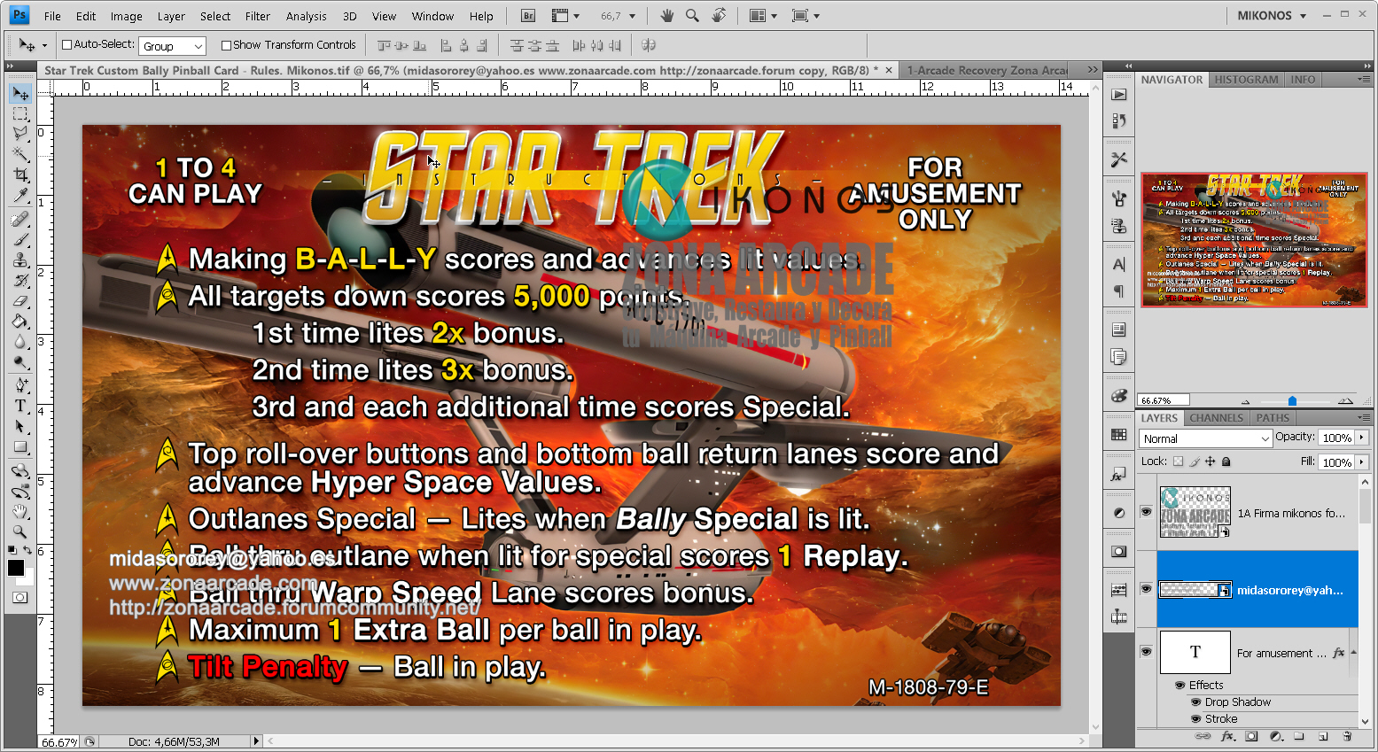Switch to the Histogram panel tab

[1246, 79]
